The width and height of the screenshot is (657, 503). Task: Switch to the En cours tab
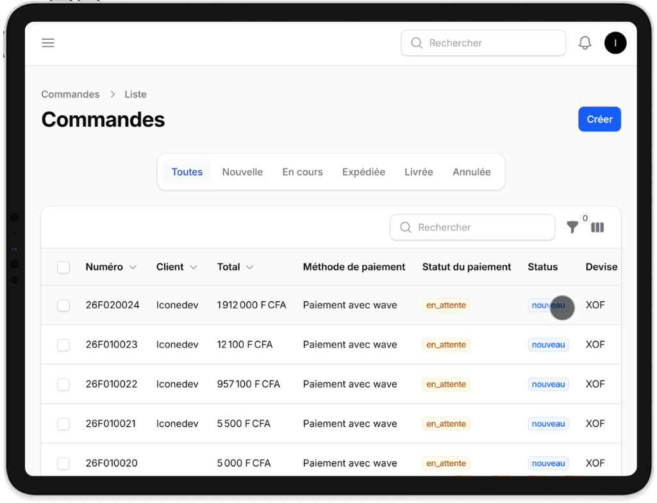pyautogui.click(x=302, y=172)
